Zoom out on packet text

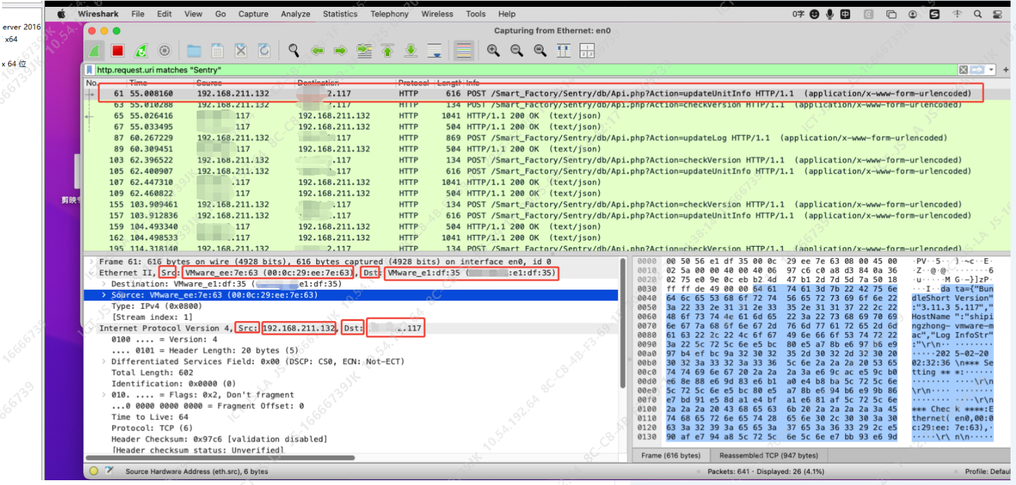click(516, 51)
